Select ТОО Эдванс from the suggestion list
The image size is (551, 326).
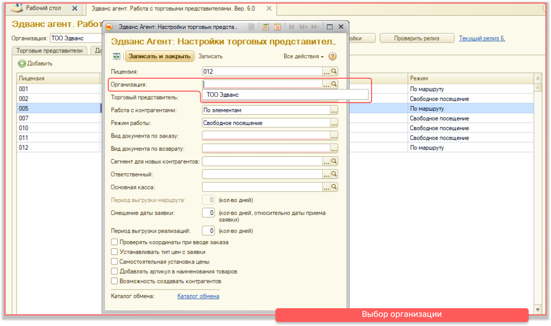[x=285, y=95]
